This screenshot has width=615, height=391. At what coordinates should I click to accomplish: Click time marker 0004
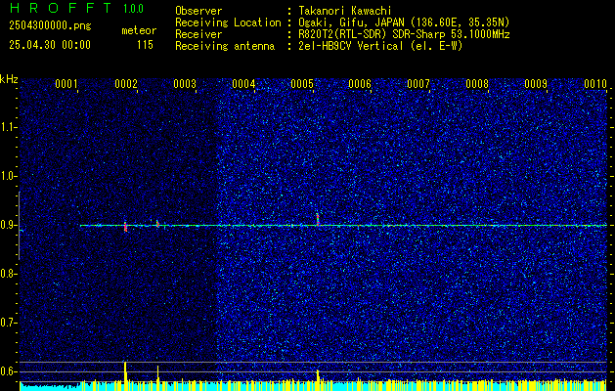(243, 84)
